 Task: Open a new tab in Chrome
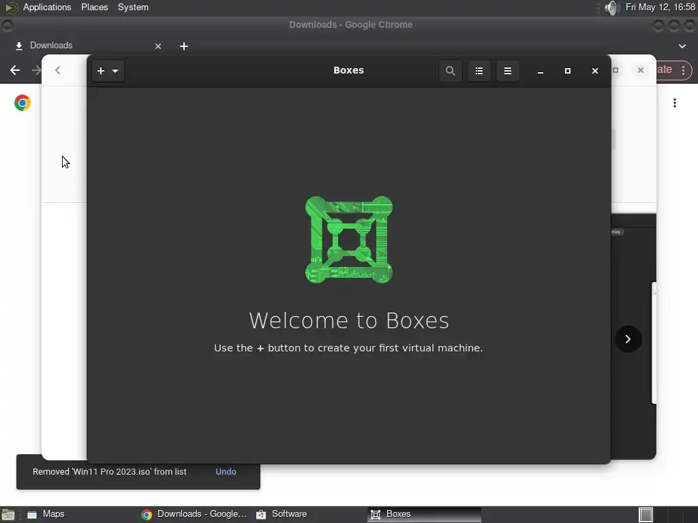[184, 46]
